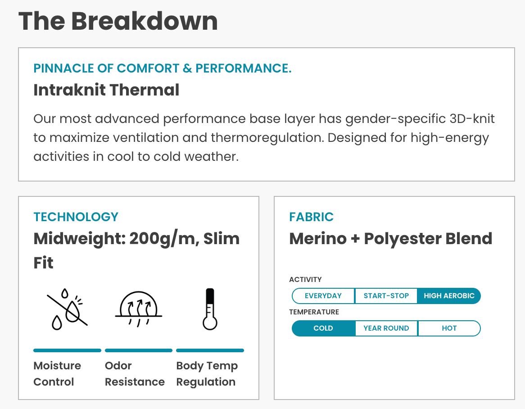Click the Body Temp thermometer icon
This screenshot has height=409, width=525.
[210, 309]
